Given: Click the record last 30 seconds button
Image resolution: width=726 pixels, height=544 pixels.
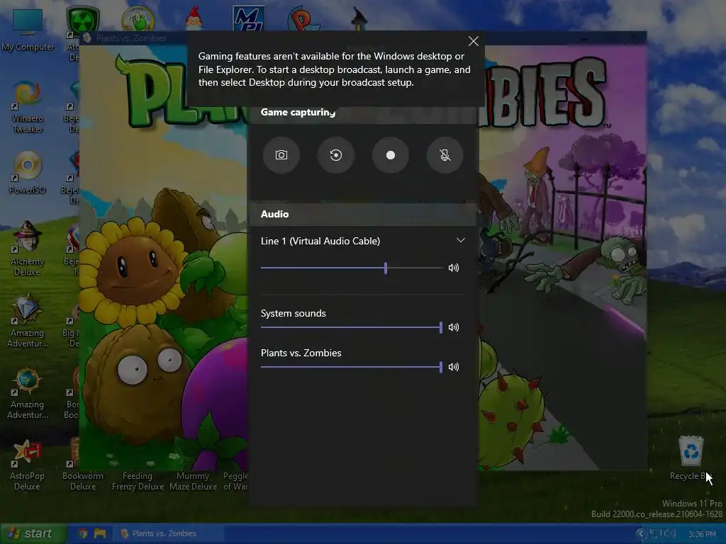Looking at the screenshot, I should [x=335, y=155].
